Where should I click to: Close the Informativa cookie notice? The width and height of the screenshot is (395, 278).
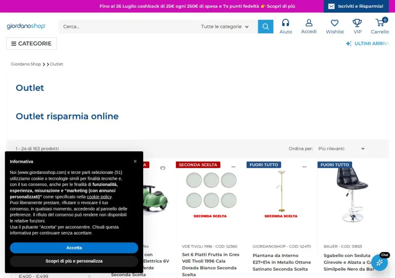pos(135,161)
